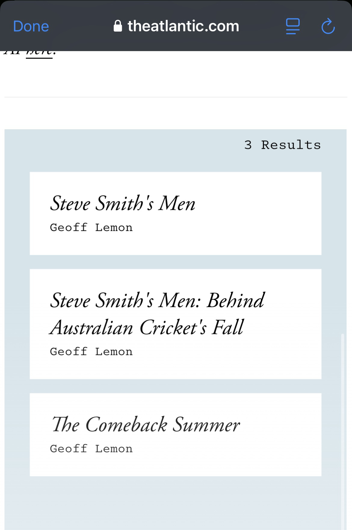Click the '3 Results' count label
352x530 pixels.
pyautogui.click(x=282, y=145)
